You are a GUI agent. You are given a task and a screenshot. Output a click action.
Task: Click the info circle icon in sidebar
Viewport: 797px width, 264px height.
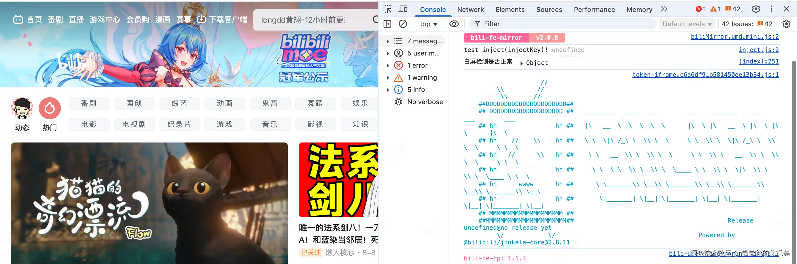[x=398, y=89]
